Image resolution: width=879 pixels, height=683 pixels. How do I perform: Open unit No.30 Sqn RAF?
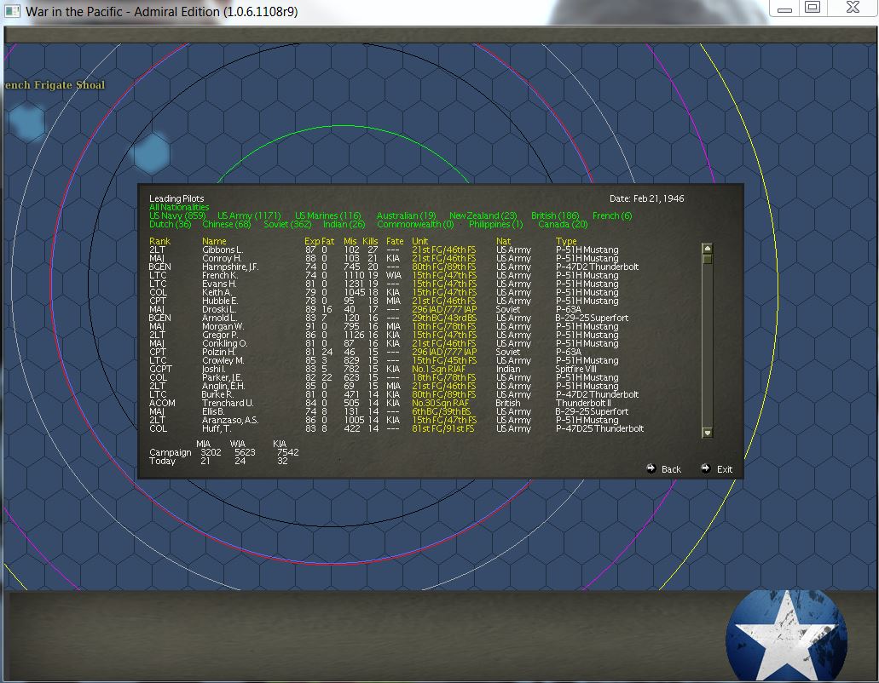(440, 403)
